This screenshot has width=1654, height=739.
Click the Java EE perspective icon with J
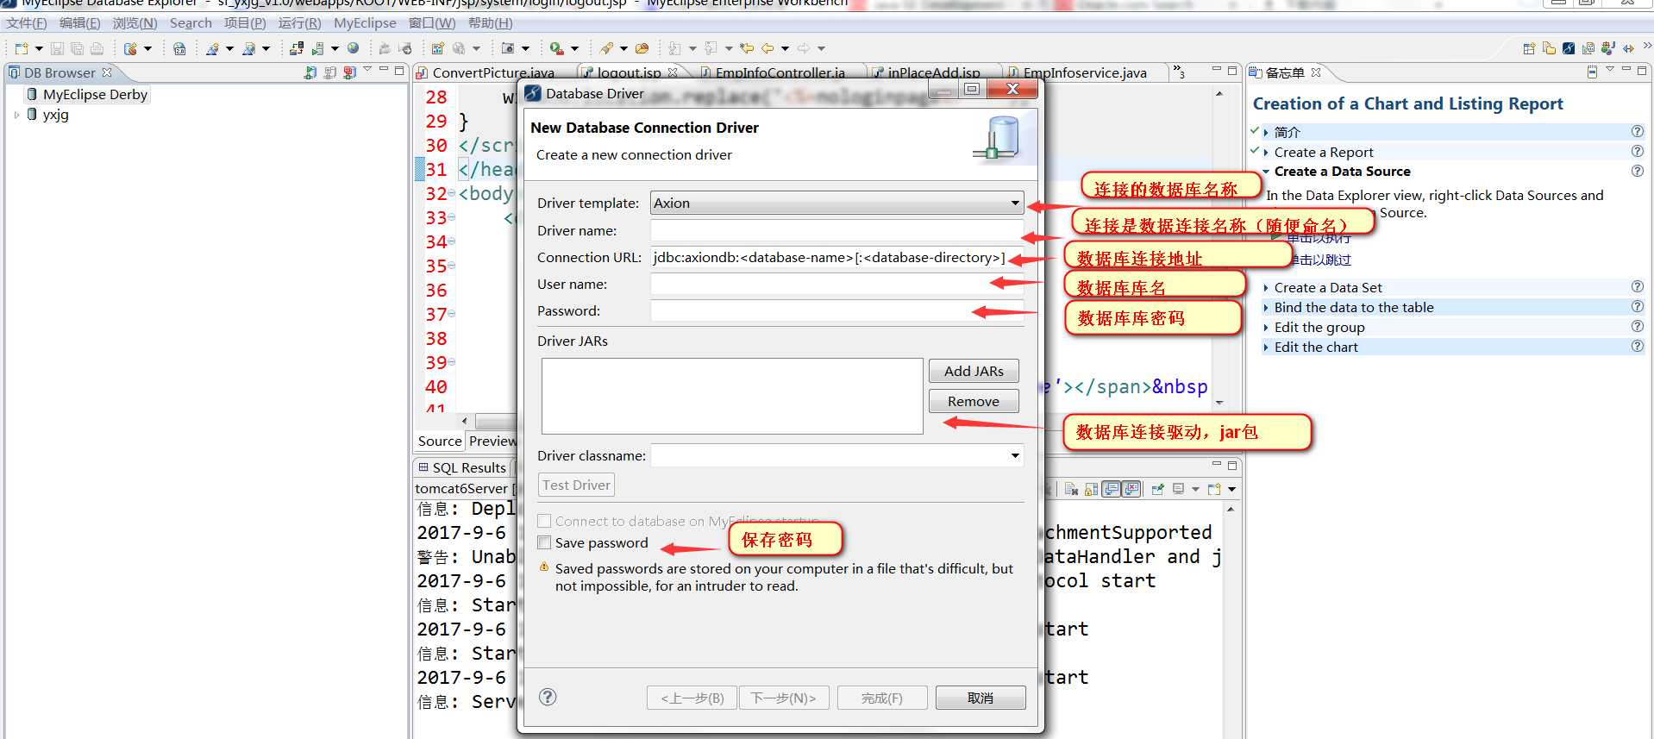click(1607, 48)
